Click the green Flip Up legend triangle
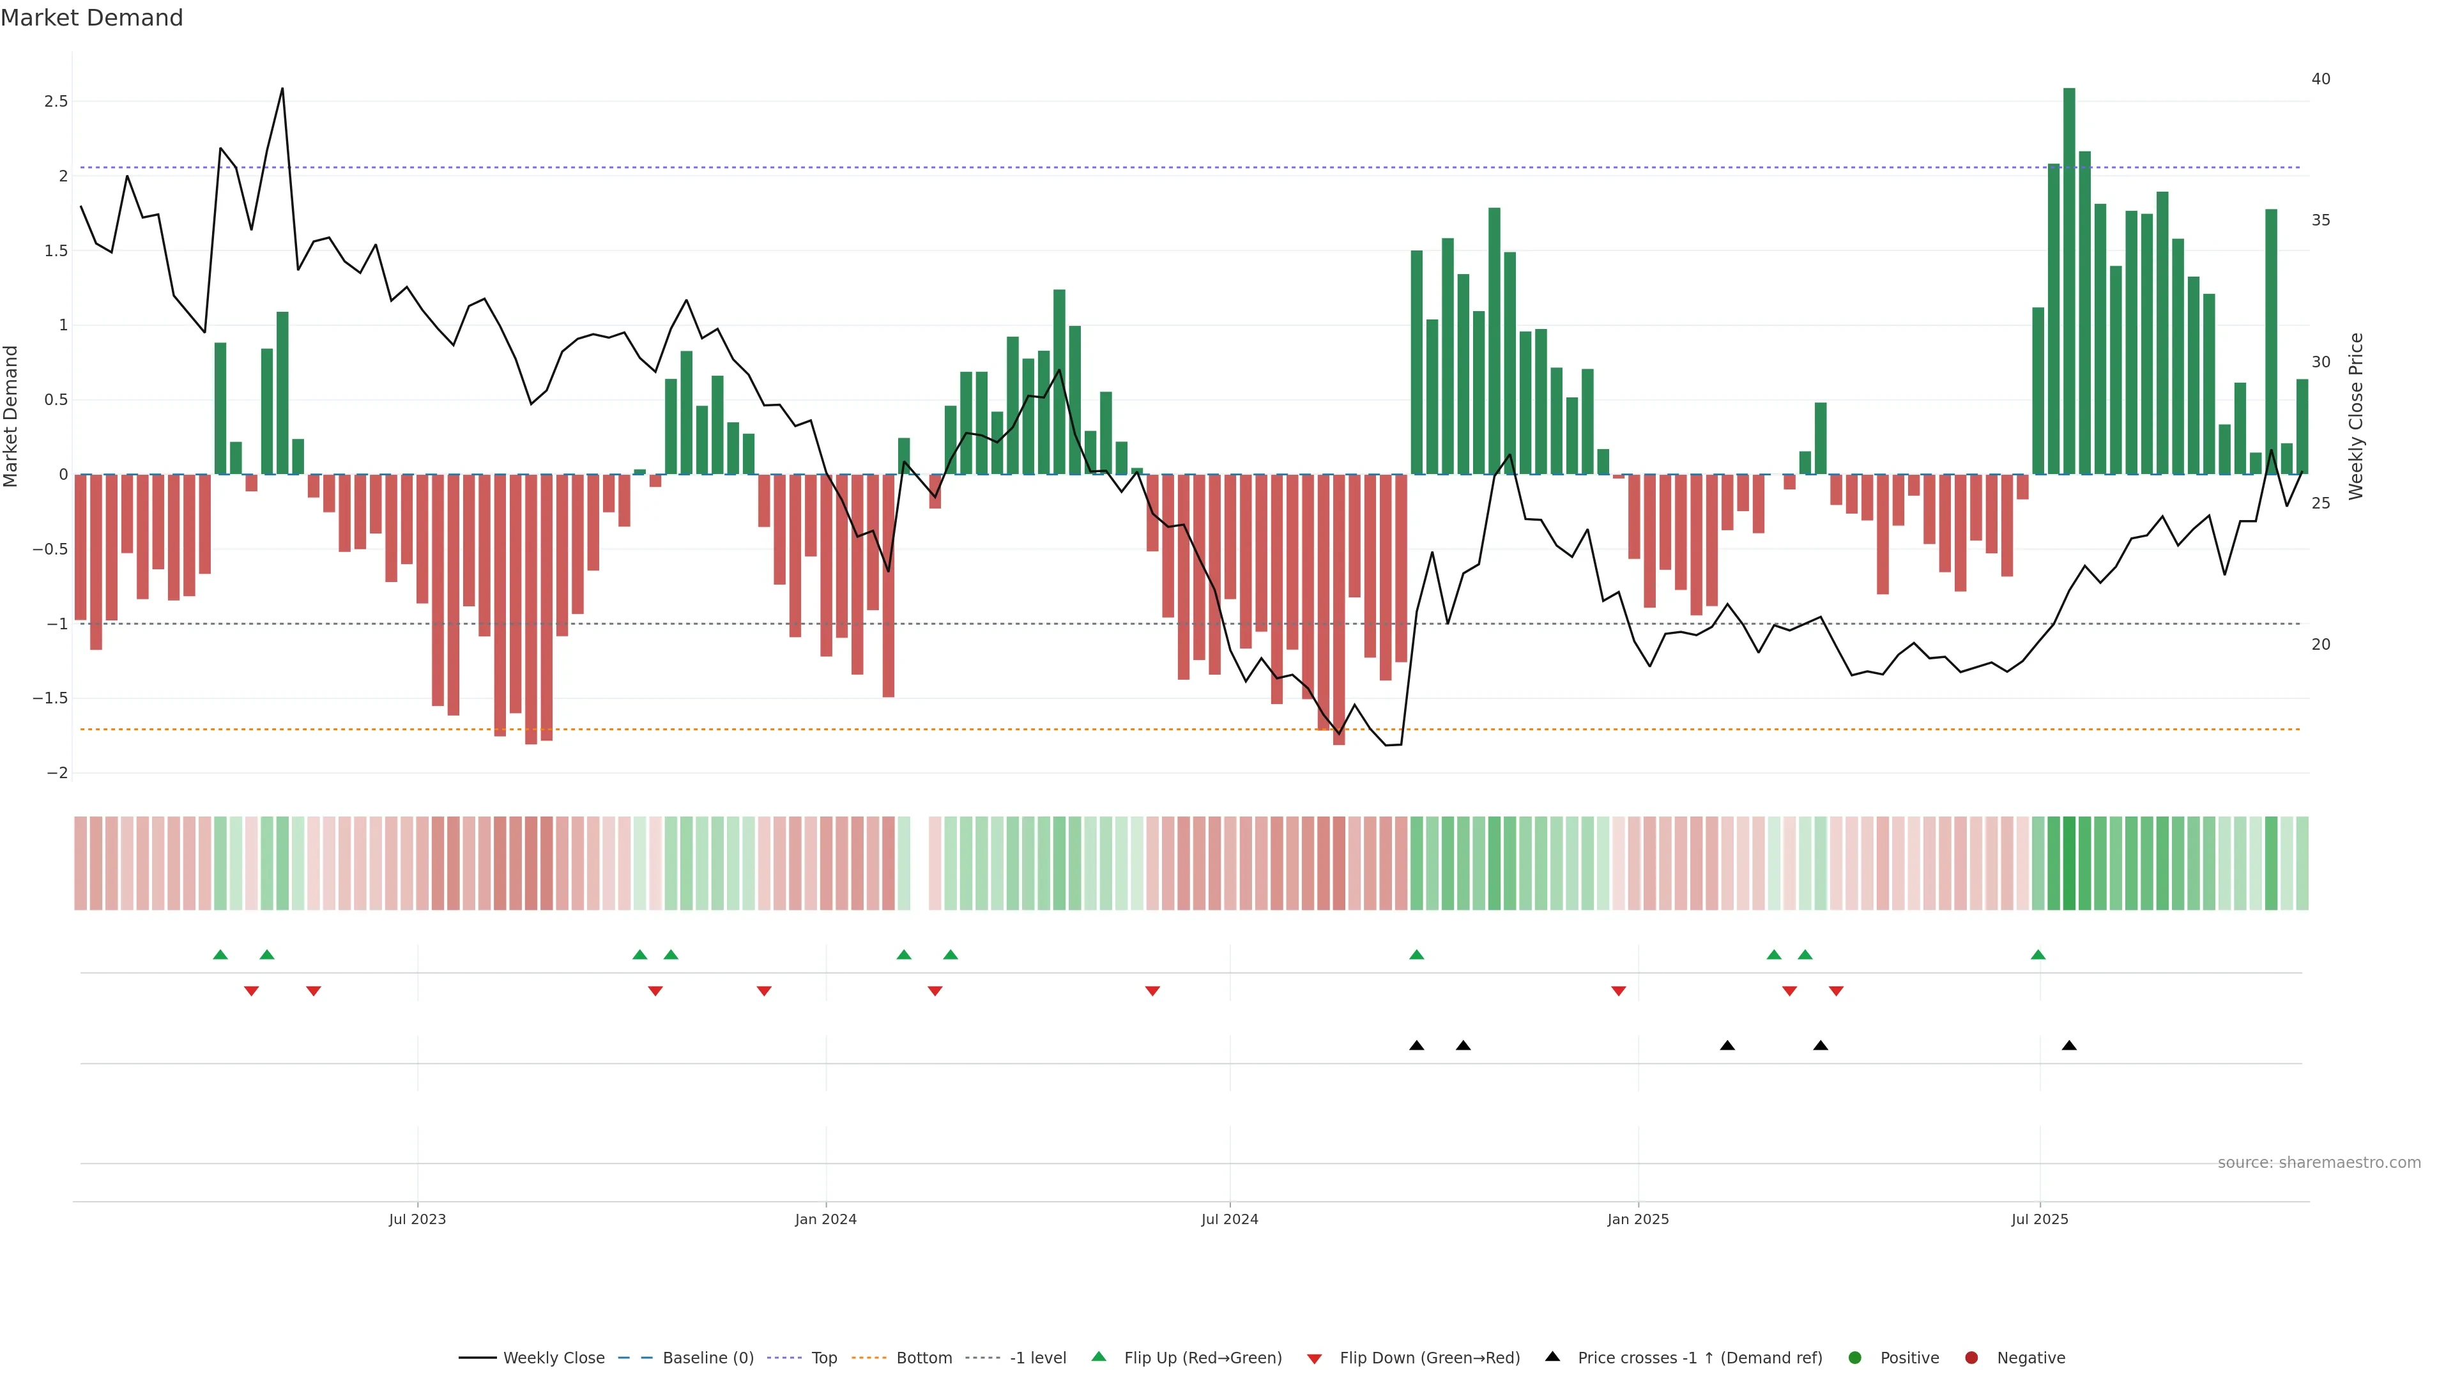This screenshot has width=2453, height=1380. coord(1098,1356)
